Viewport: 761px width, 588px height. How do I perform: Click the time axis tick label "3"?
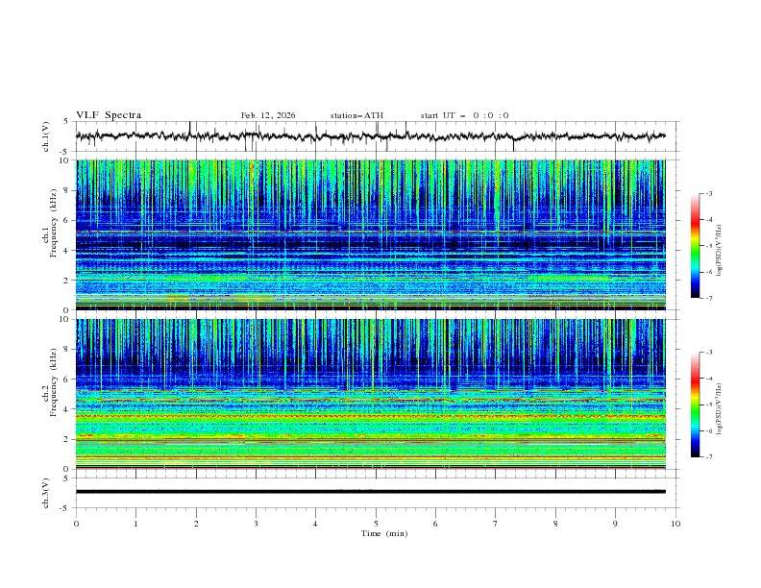(256, 524)
